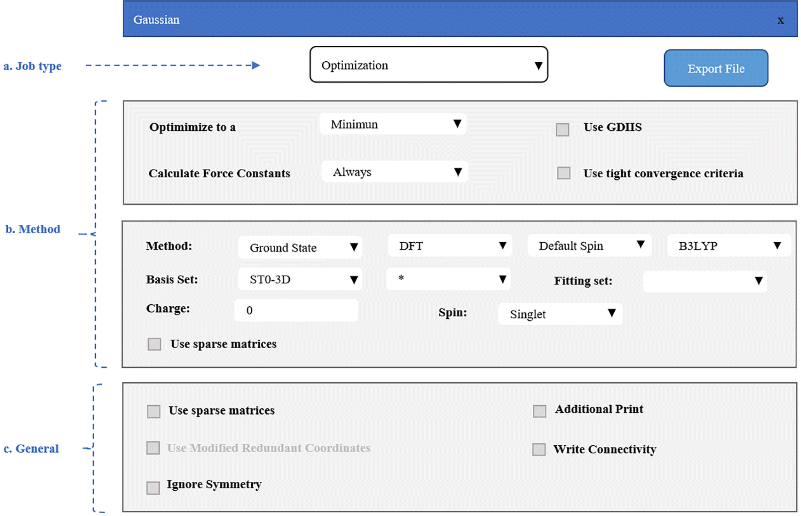Open the asterisk polarization dropdown
This screenshot has height=516, width=801.
(448, 279)
